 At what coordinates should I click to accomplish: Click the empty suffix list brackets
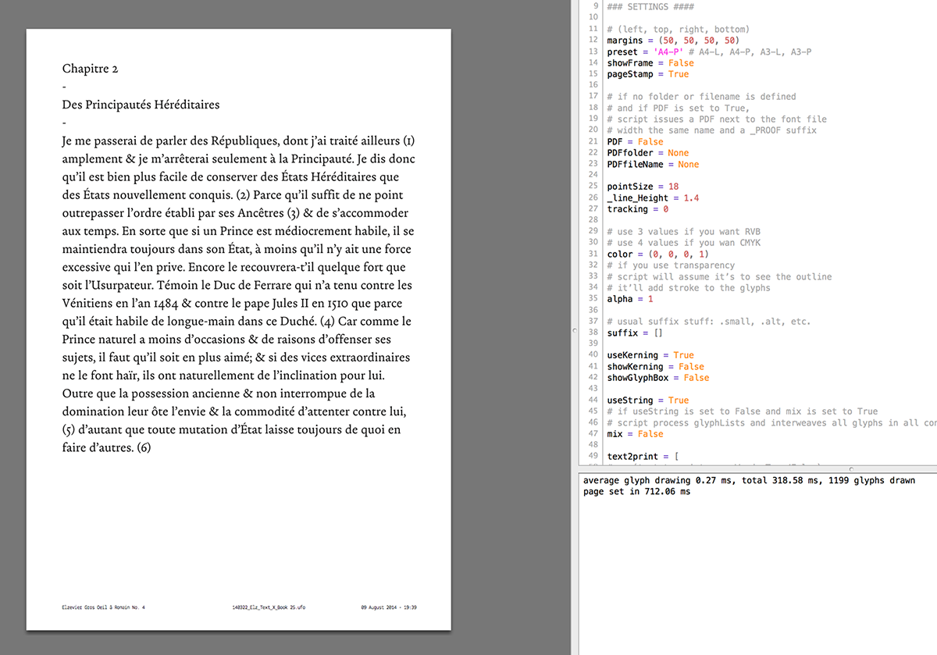click(658, 333)
